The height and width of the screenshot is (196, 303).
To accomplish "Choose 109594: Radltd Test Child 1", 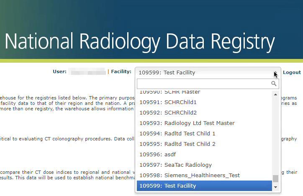I will [204, 133].
